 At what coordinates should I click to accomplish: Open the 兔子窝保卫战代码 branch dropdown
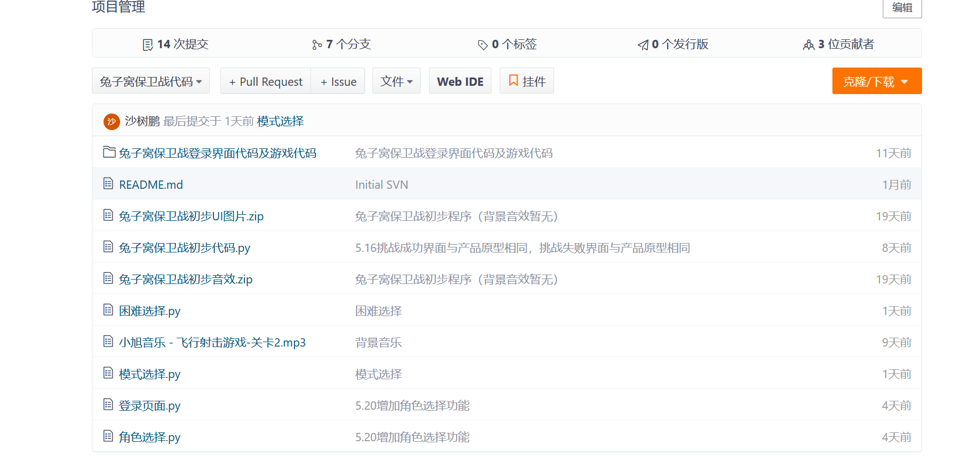[x=151, y=81]
